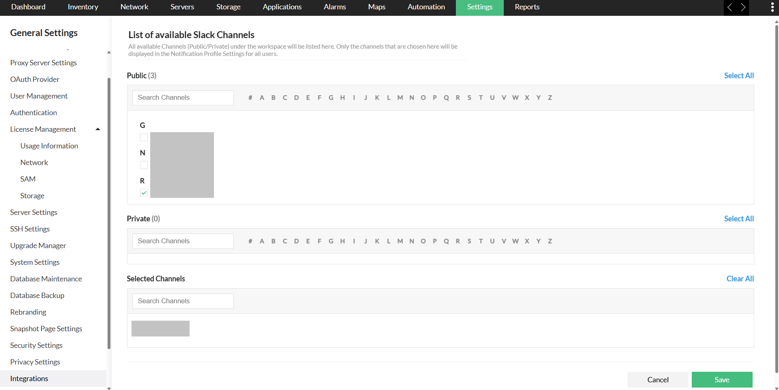Screen dimensions: 779x390
Task: Select all Private channels
Action: click(x=739, y=219)
